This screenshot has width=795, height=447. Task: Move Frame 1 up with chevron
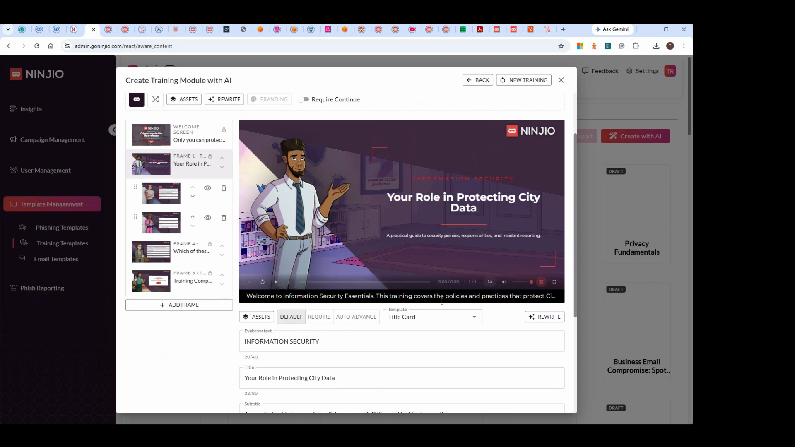tap(222, 158)
